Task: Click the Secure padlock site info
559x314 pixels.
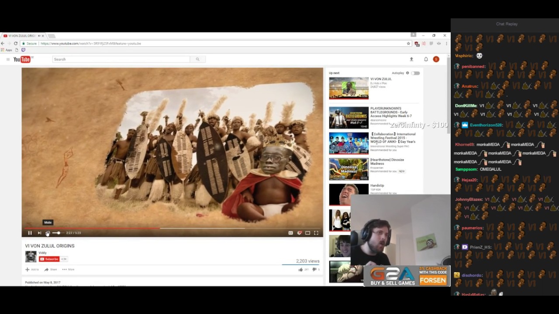Action: coord(29,44)
